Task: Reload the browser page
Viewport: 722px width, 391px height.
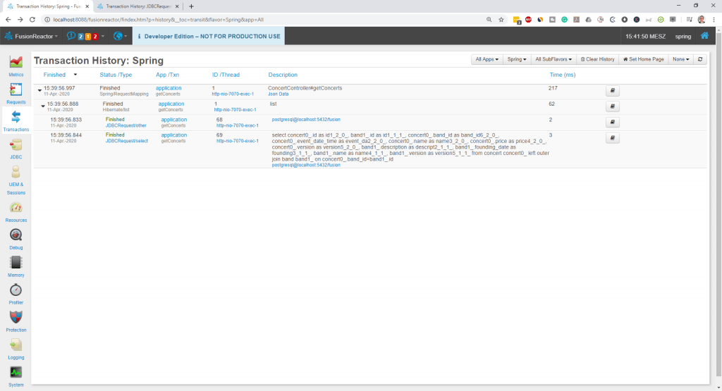Action: (x=32, y=19)
